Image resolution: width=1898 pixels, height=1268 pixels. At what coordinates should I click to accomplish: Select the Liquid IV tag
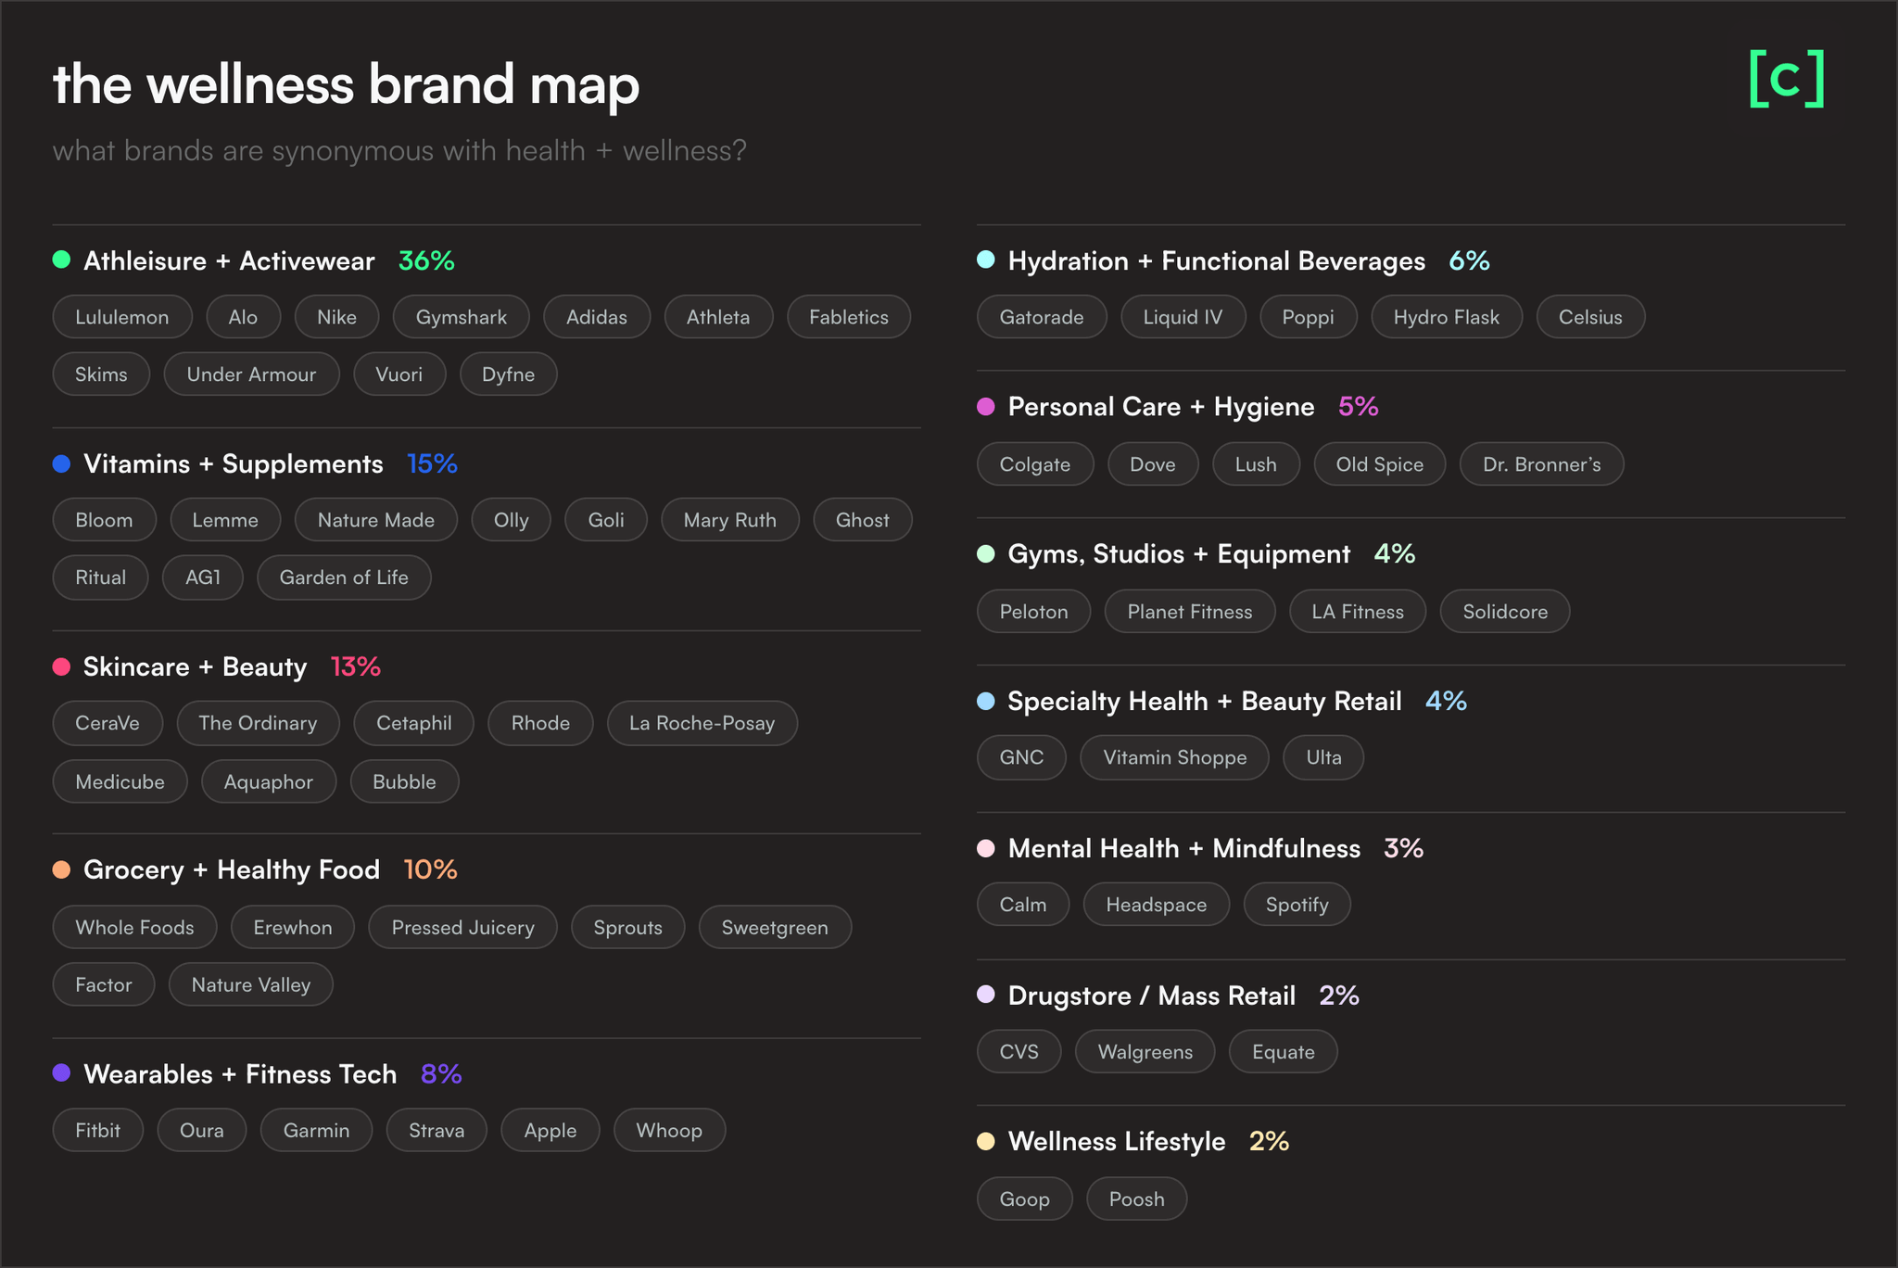[x=1183, y=317]
